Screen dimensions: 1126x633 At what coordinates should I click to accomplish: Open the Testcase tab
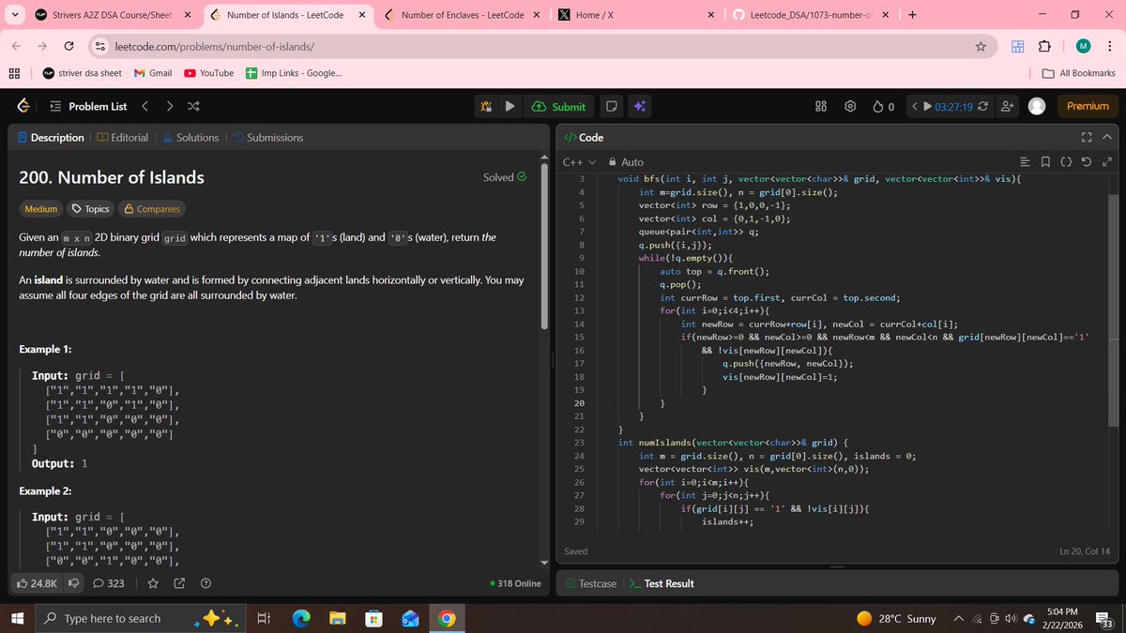[x=591, y=583]
